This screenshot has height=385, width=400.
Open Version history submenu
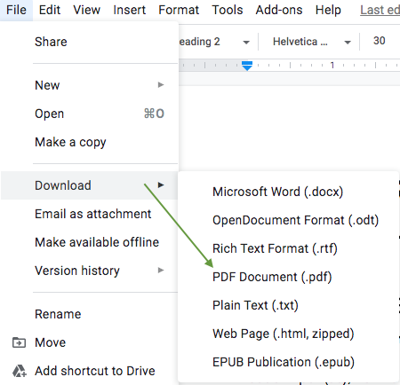pos(90,271)
